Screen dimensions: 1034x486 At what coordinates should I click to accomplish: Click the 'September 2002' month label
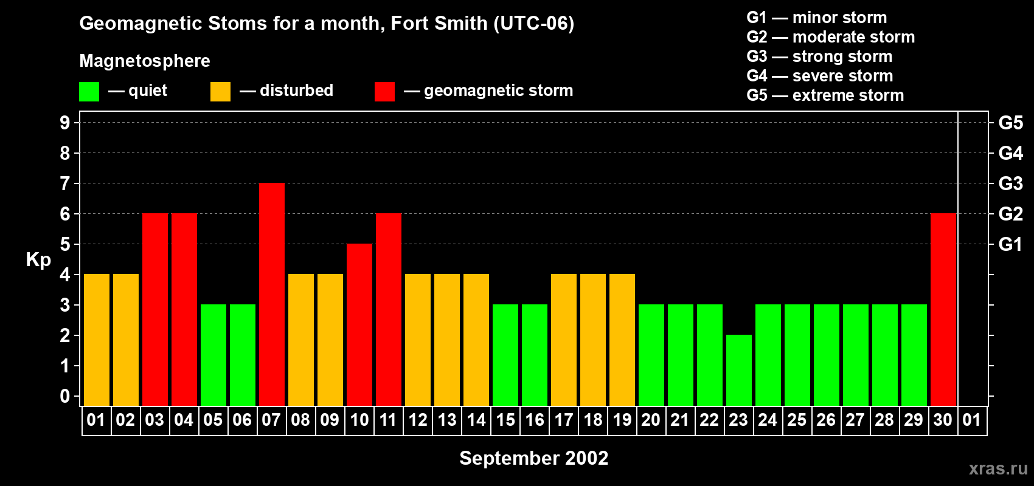534,458
